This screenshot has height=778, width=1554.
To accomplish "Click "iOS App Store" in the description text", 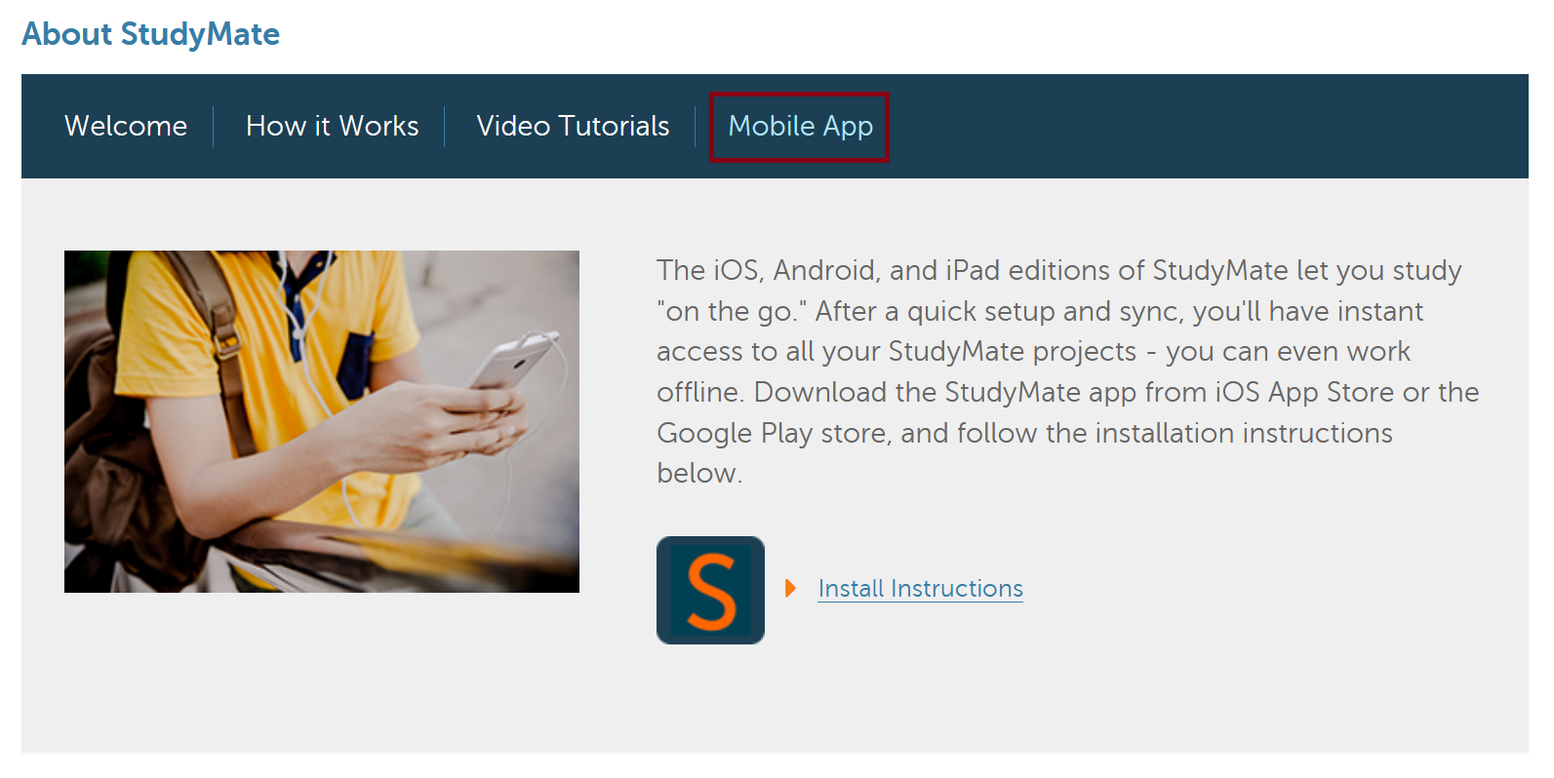I will 1304,392.
